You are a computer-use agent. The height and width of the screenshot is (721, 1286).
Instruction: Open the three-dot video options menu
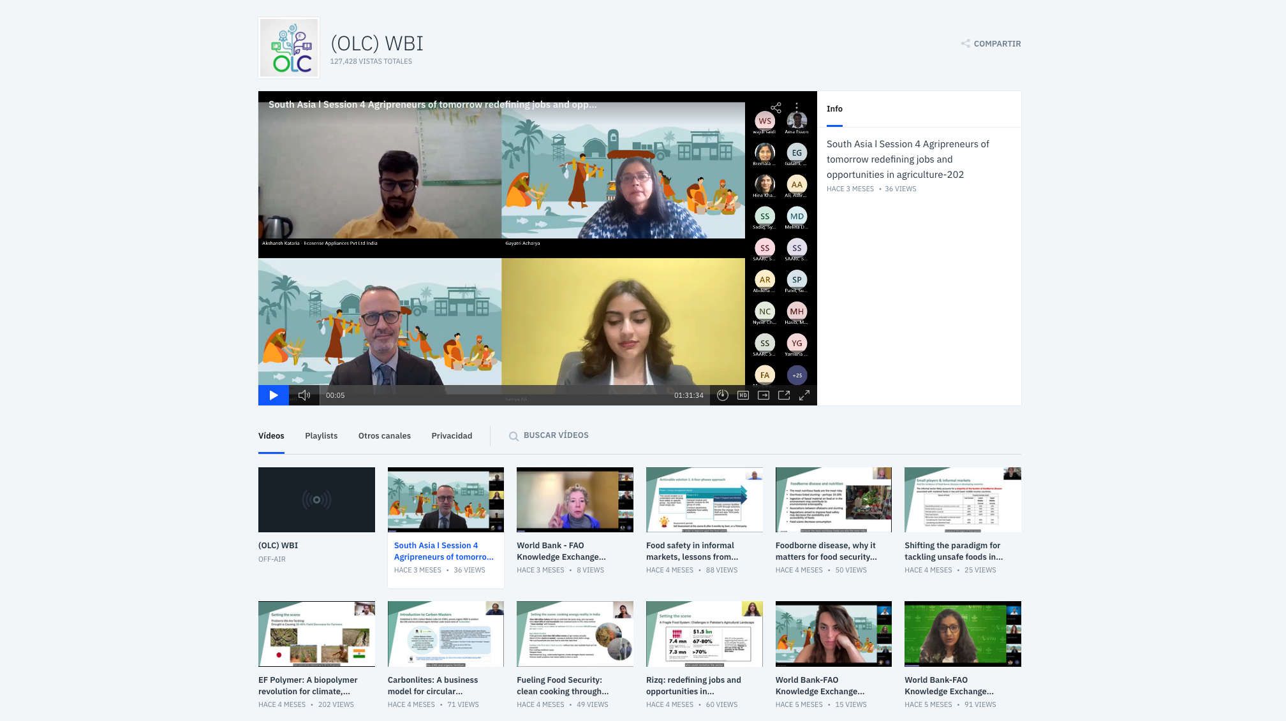click(797, 108)
